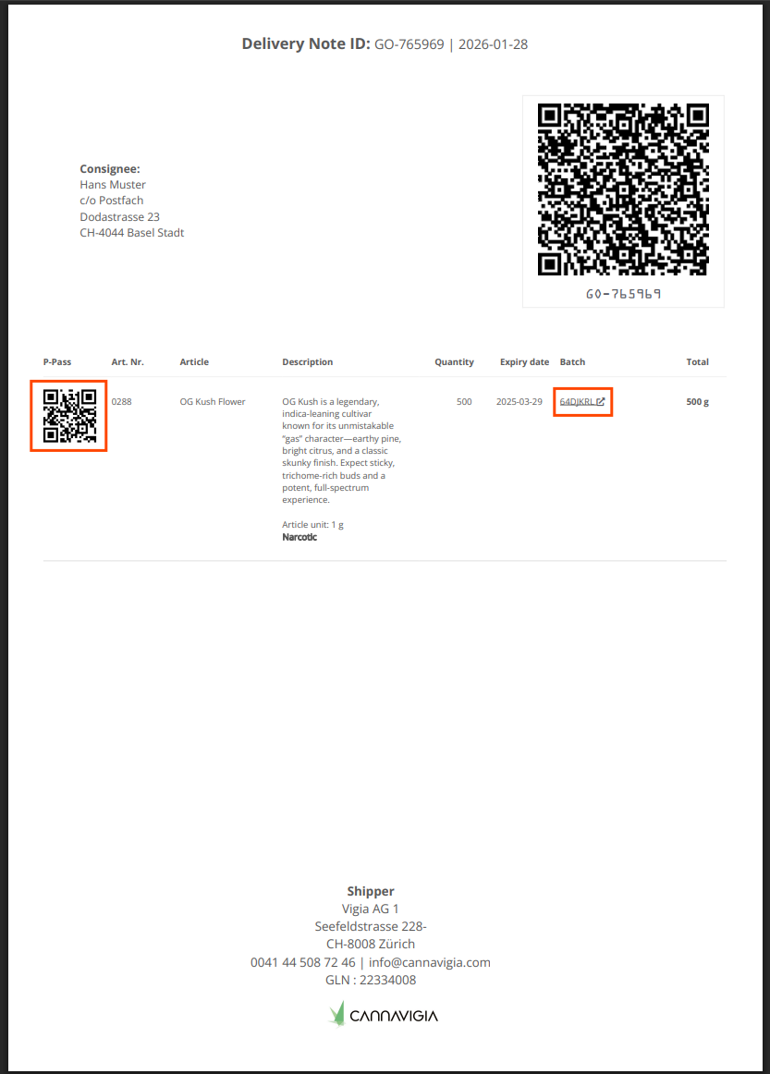The width and height of the screenshot is (770, 1074).
Task: Click the Quantity column header
Action: pos(454,362)
